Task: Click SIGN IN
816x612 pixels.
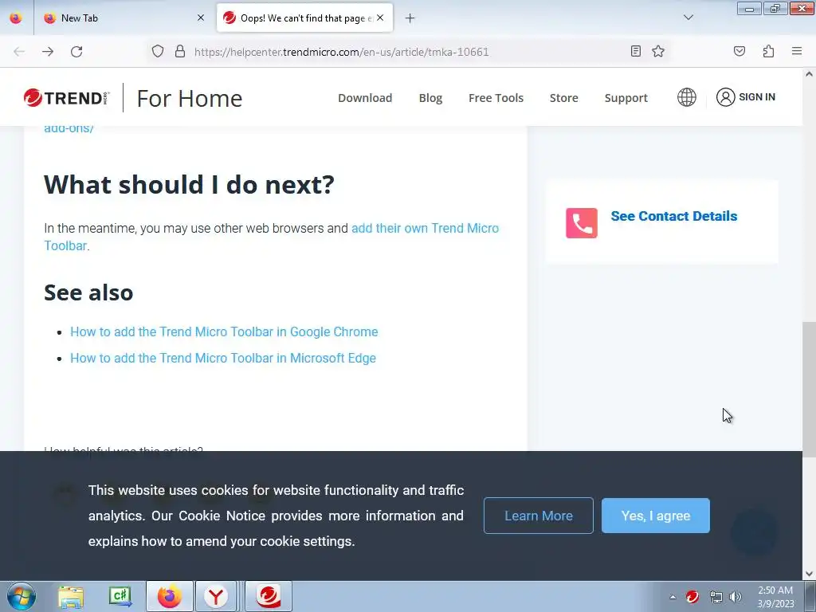Action: [x=746, y=96]
